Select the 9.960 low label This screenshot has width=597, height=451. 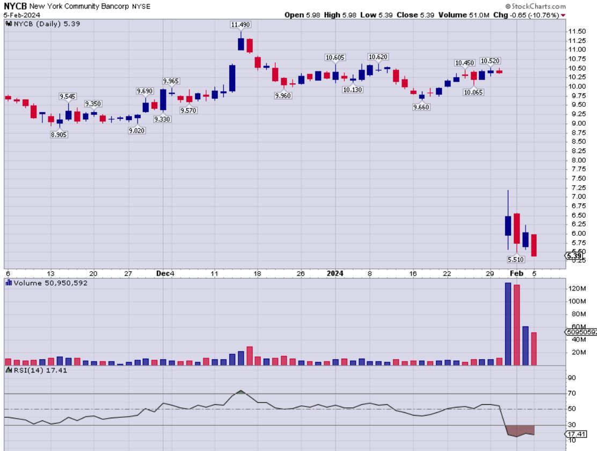click(283, 96)
